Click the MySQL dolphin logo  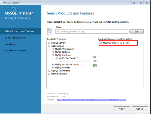[14, 9]
